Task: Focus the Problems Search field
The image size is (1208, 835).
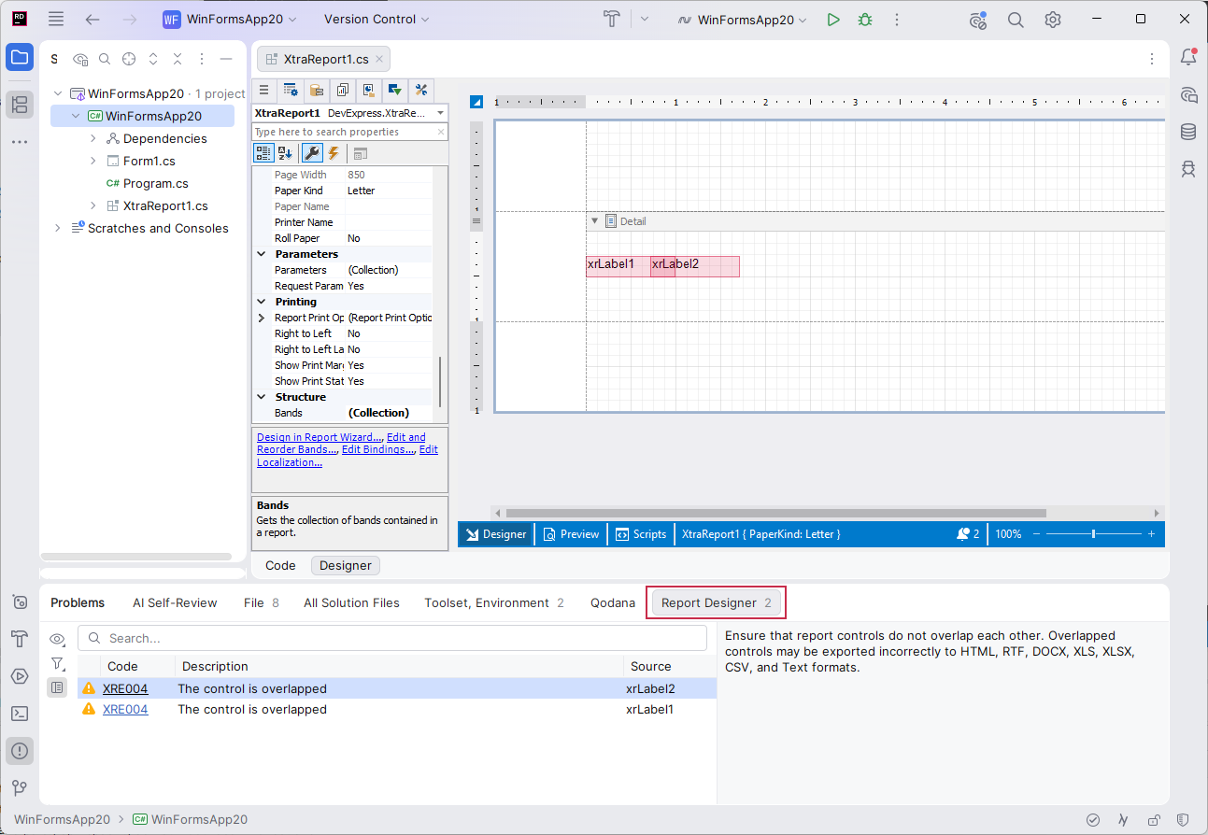Action: (x=392, y=639)
